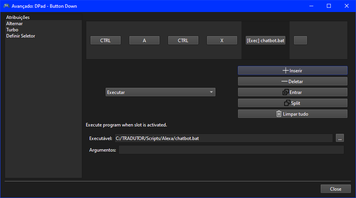Select the X key macro slot
This screenshot has height=198, width=356.
pyautogui.click(x=222, y=40)
